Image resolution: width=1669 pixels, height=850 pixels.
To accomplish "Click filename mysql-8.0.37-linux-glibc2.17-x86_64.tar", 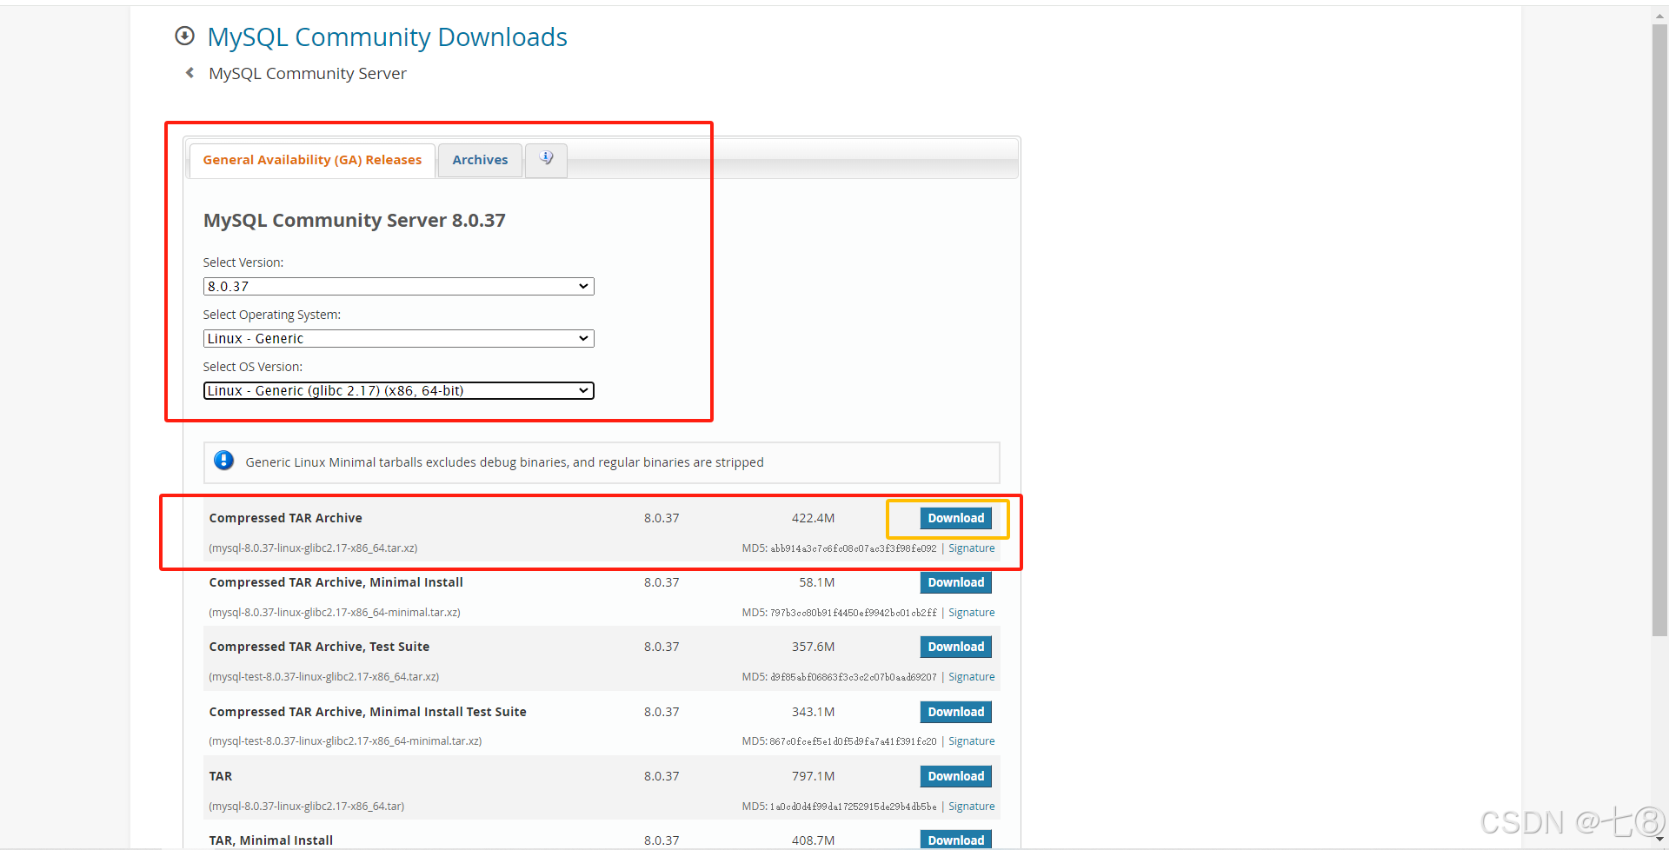I will coord(306,807).
